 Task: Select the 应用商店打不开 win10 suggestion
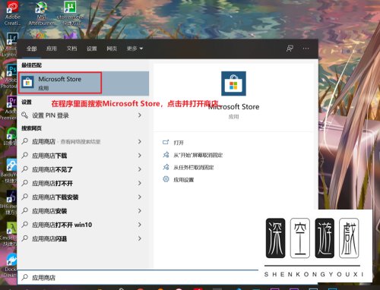pyautogui.click(x=83, y=225)
